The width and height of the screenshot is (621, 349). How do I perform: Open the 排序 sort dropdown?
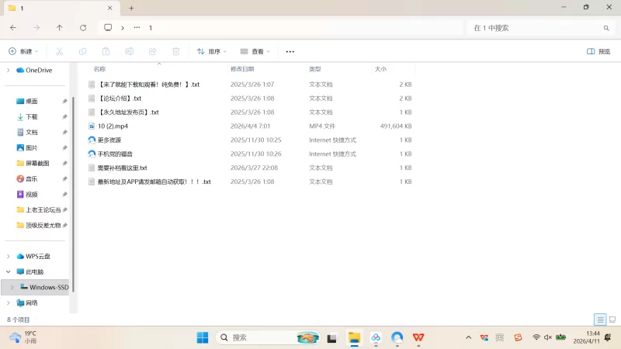[x=211, y=51]
